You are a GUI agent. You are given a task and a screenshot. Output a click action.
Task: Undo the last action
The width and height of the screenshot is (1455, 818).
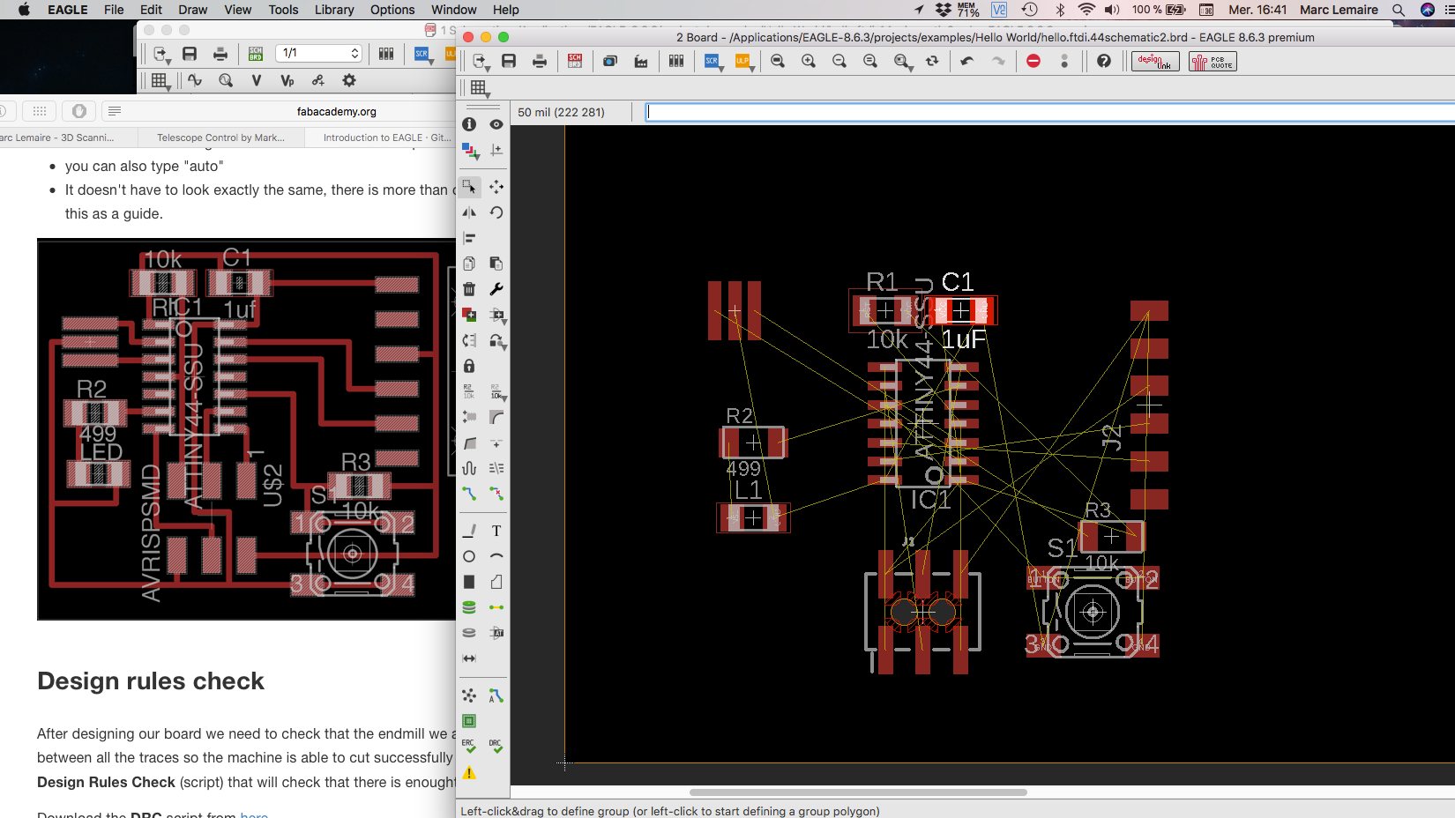pyautogui.click(x=967, y=61)
